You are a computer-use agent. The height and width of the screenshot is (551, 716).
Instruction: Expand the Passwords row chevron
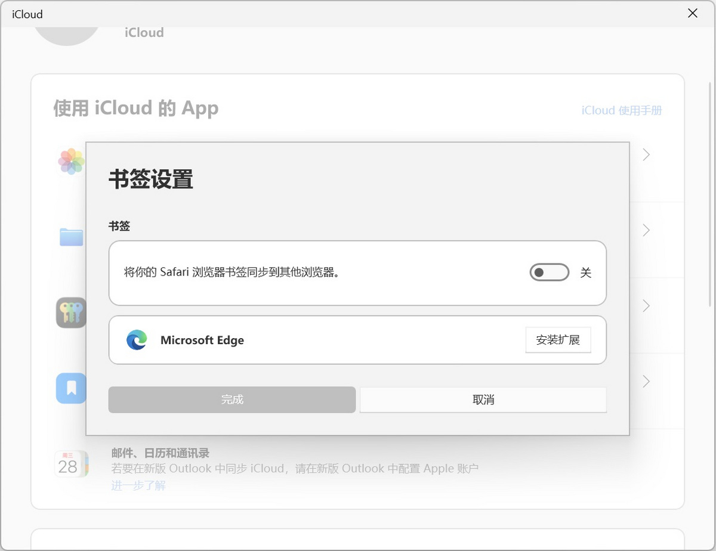[x=646, y=306]
